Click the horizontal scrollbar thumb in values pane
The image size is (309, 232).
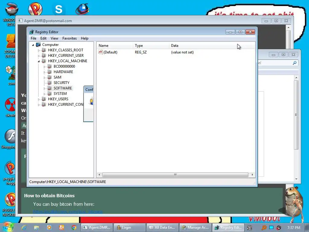pos(175,175)
